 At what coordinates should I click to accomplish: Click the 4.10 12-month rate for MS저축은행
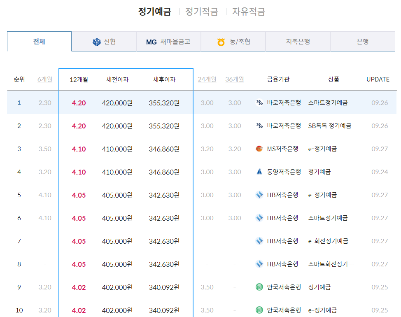coord(79,149)
